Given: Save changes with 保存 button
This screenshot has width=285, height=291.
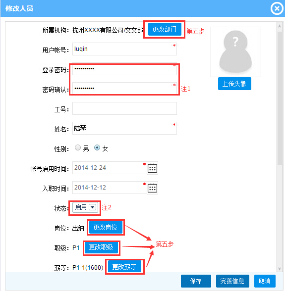Looking at the screenshot, I should coord(196,281).
